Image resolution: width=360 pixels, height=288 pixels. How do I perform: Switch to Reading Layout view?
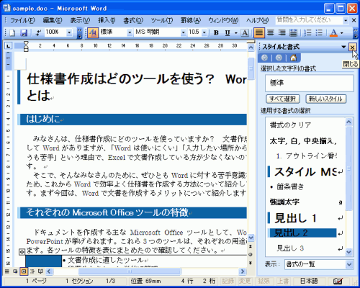40,271
